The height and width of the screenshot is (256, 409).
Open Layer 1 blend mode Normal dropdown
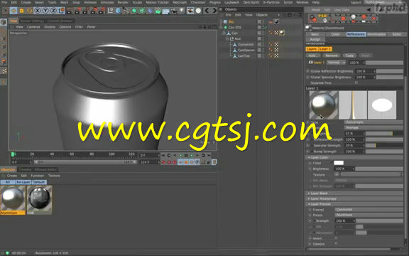(x=337, y=63)
